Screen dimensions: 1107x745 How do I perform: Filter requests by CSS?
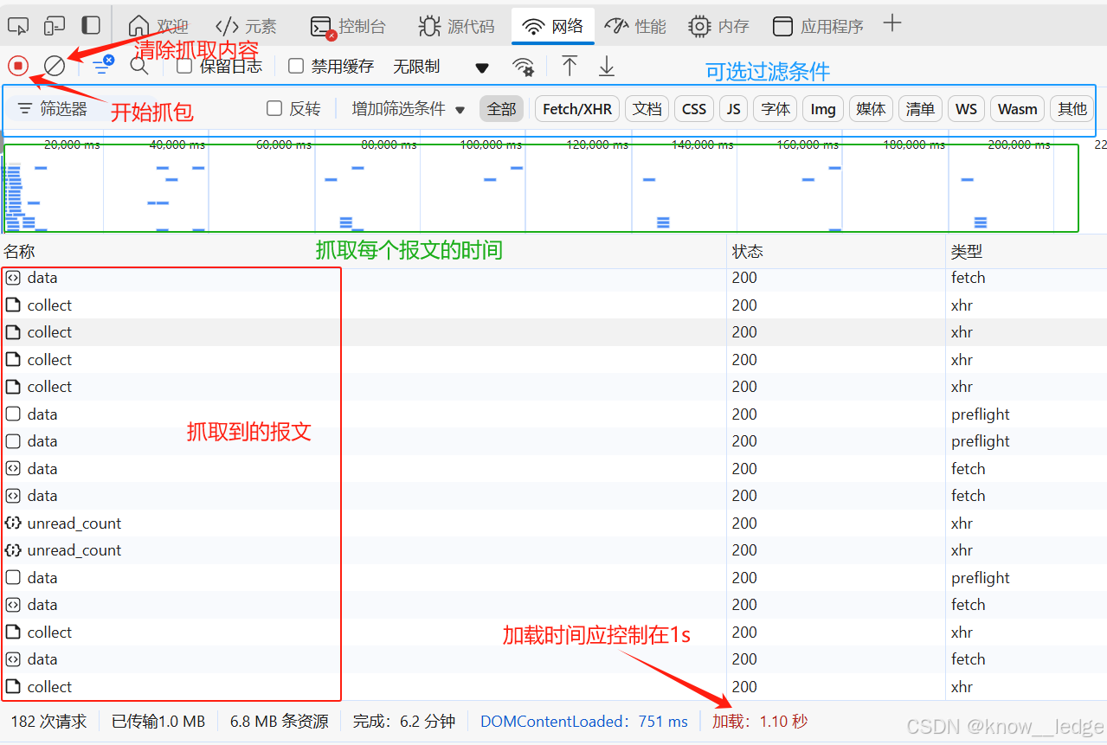pos(694,109)
